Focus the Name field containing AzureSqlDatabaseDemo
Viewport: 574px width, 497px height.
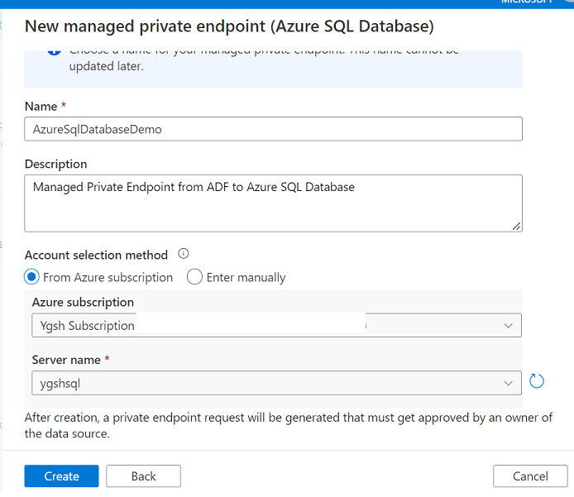273,129
